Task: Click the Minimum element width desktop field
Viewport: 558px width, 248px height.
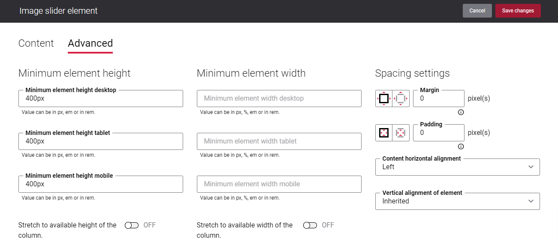Action: (279, 99)
